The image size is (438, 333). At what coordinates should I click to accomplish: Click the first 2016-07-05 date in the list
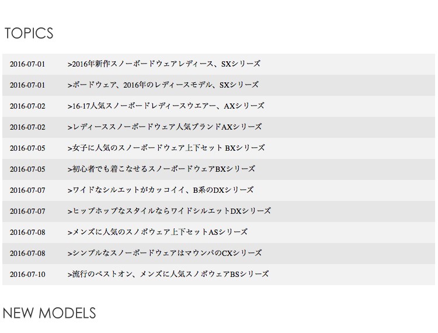click(x=27, y=148)
